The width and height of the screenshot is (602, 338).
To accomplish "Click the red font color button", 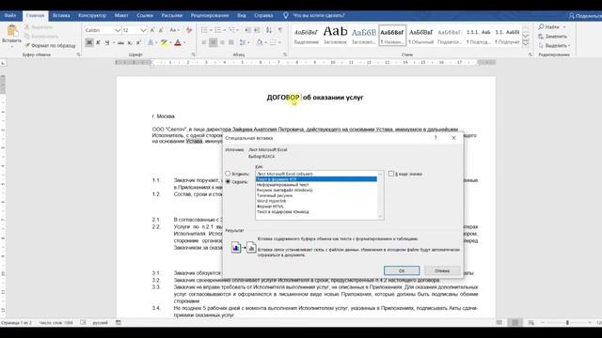I will [178, 42].
